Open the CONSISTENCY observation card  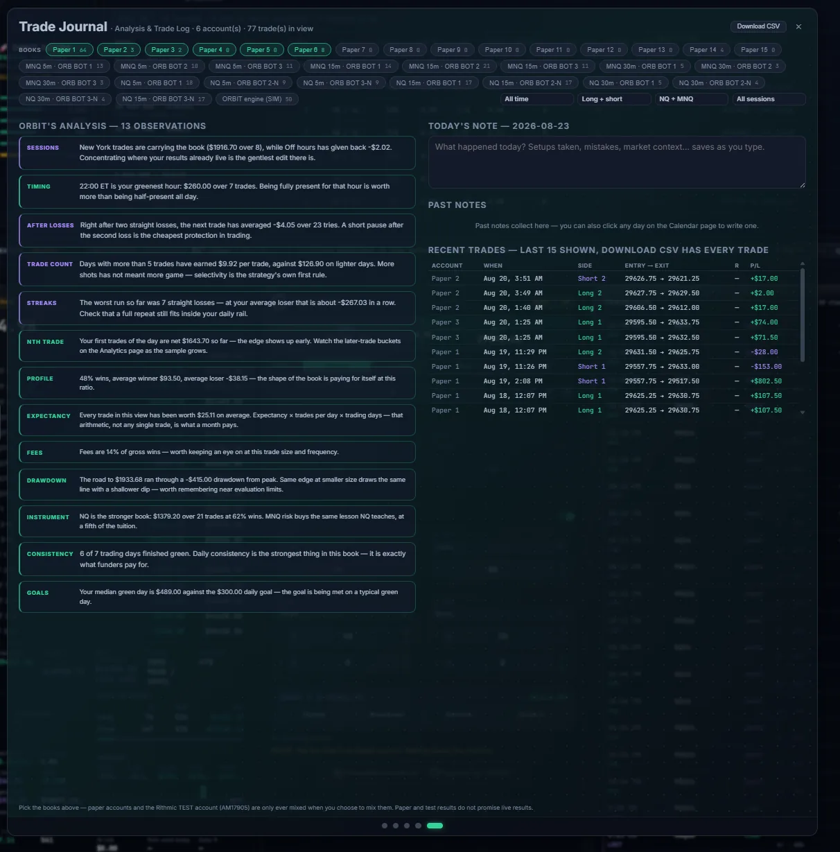[x=217, y=559]
